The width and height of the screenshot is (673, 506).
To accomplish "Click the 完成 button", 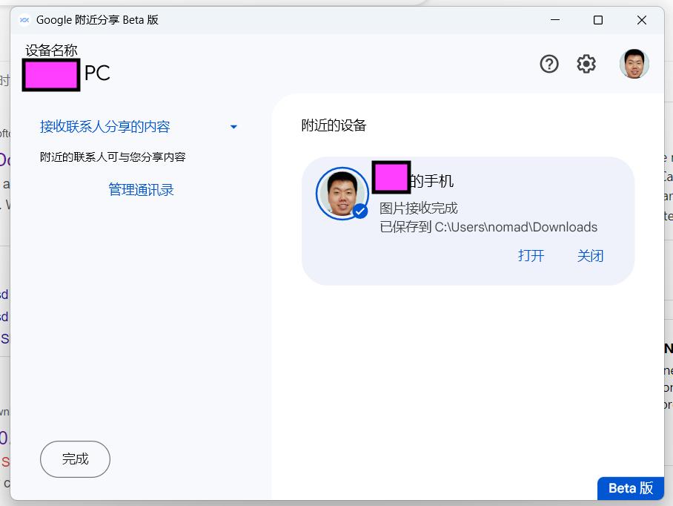I will click(x=75, y=459).
